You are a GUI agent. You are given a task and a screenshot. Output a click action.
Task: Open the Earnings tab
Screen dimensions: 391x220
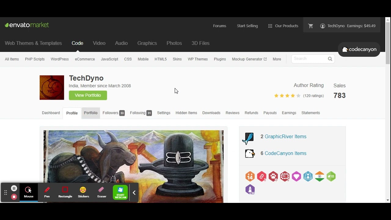tap(289, 113)
